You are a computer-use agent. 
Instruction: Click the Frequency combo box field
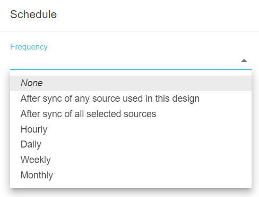coord(131,61)
